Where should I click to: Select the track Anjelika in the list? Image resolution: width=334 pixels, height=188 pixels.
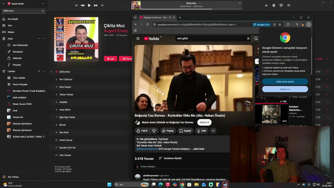click(x=63, y=102)
